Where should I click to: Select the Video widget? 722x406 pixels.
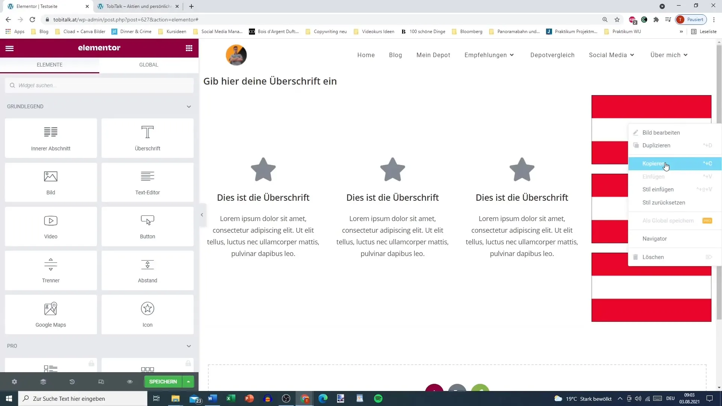(51, 226)
